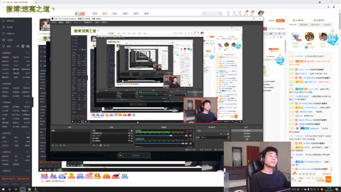
Task: Remove the selected source with the minus icon
Action: [97, 145]
